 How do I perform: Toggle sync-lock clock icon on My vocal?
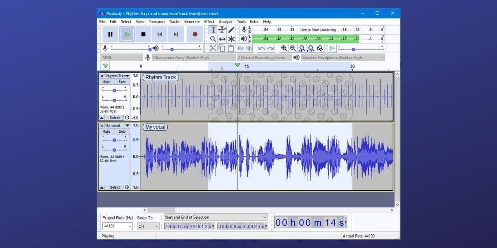(x=127, y=187)
